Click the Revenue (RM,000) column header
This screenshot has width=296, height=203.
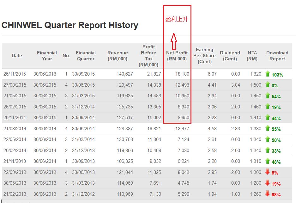click(x=118, y=56)
